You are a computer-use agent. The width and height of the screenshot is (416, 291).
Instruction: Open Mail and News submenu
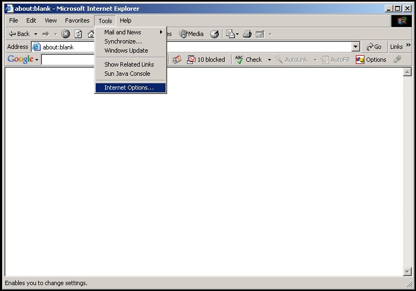point(131,32)
